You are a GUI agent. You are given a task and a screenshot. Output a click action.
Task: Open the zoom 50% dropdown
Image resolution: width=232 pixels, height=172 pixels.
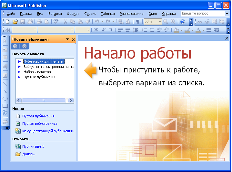[x=160, y=22]
